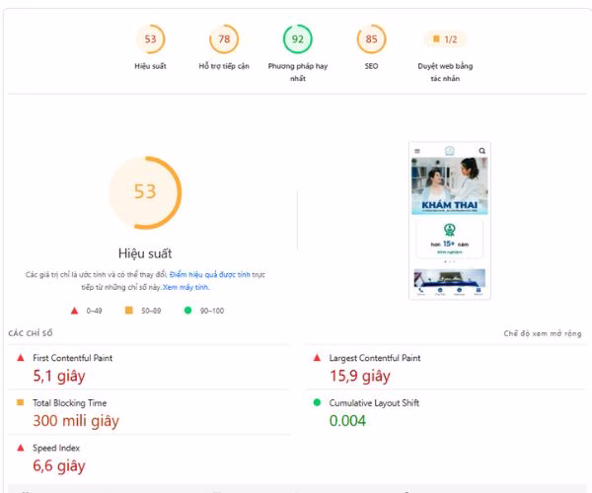This screenshot has width=592, height=493.
Task: Click the Hiệu suất title under the large gauge
Action: pos(145,253)
